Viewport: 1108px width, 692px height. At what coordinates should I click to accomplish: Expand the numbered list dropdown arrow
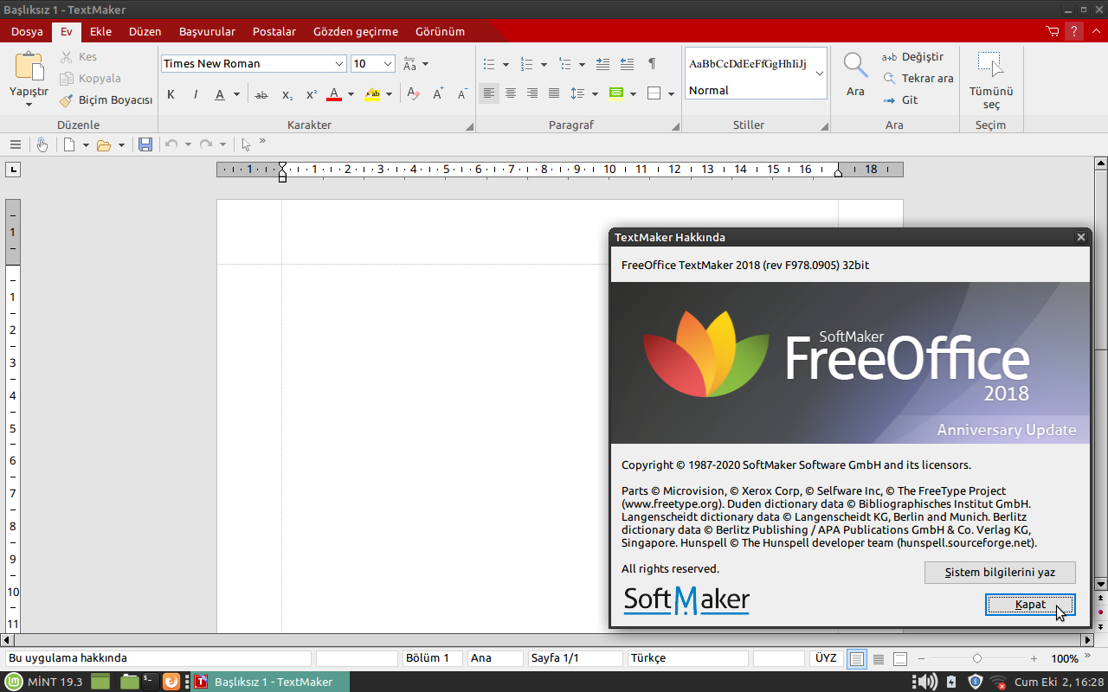[x=544, y=65]
